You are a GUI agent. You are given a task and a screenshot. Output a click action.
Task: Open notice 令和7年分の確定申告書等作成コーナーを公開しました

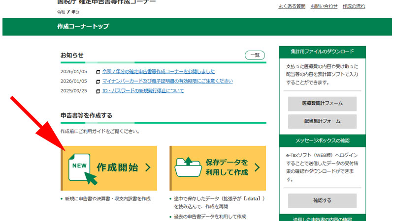[158, 71]
